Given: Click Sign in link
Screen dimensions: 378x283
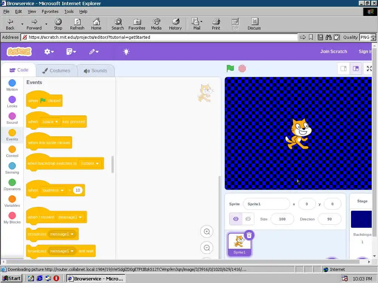Looking at the screenshot, I should coord(365,52).
